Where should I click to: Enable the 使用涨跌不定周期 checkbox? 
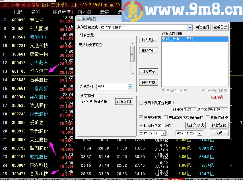coord(141,103)
